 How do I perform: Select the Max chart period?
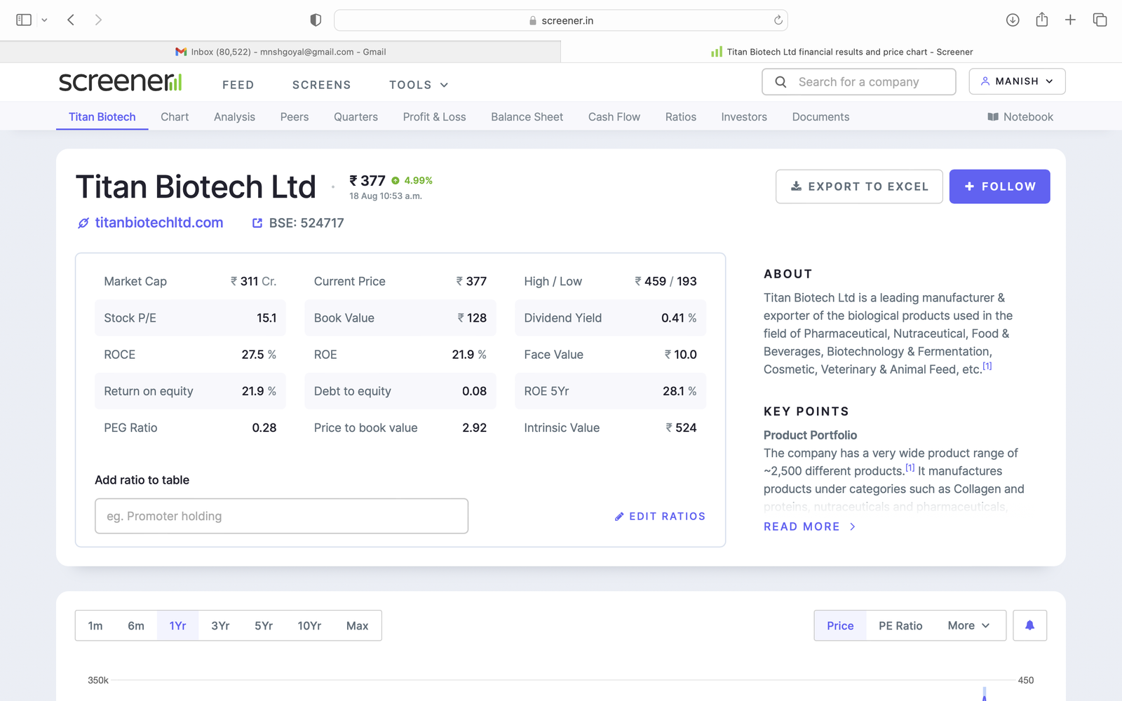[x=357, y=625]
